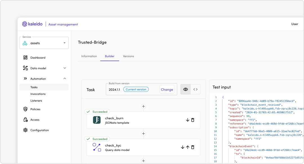Image resolution: width=304 pixels, height=164 pixels.
Task: Click the Kaleido logo icon
Action: [x=24, y=24]
